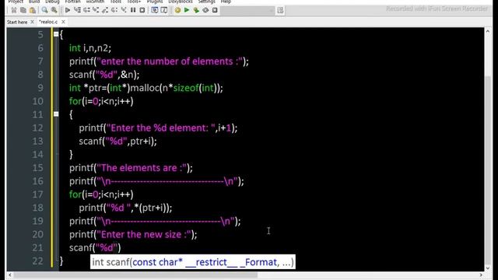Image resolution: width=498 pixels, height=280 pixels.
Task: Pause with the Break debugger icon
Action: (x=133, y=10)
